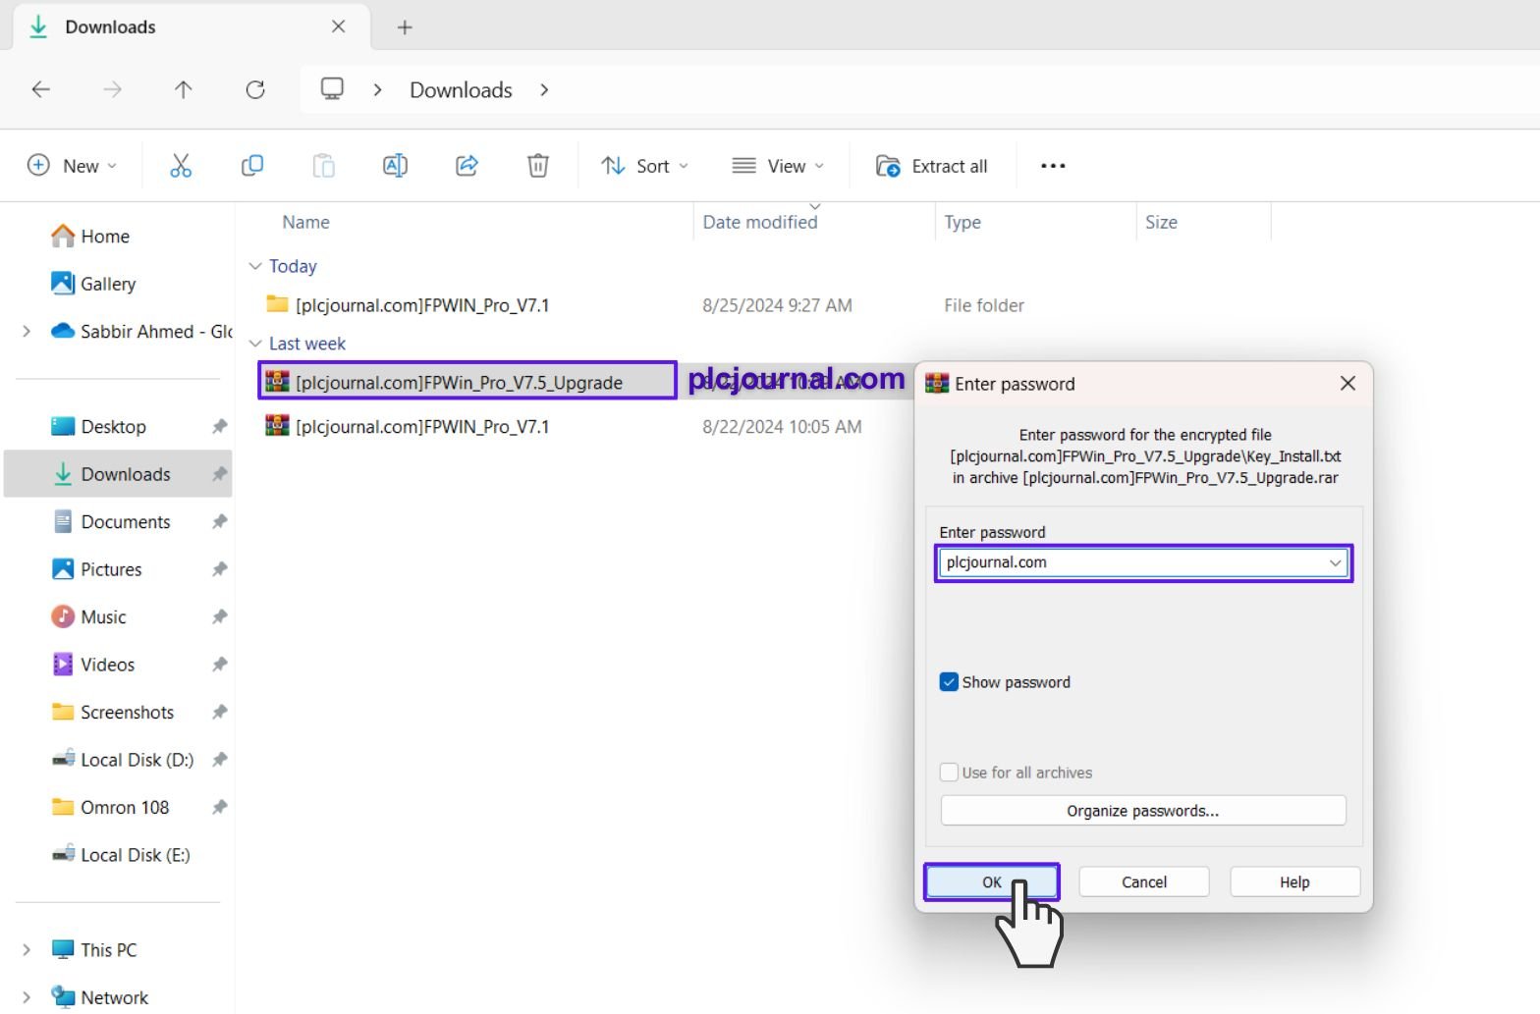
Task: Expand chevron after Downloads in address bar
Action: 544,90
